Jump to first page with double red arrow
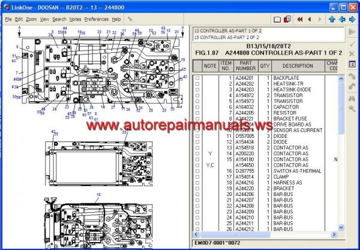Image resolution: width=360 pixels, height=250 pixels. tap(299, 20)
